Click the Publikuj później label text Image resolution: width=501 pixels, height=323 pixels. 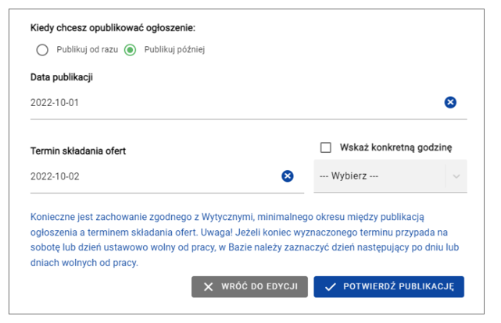pos(174,50)
